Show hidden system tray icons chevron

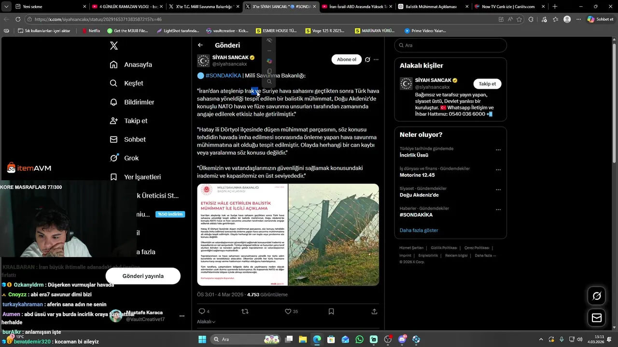point(540,339)
